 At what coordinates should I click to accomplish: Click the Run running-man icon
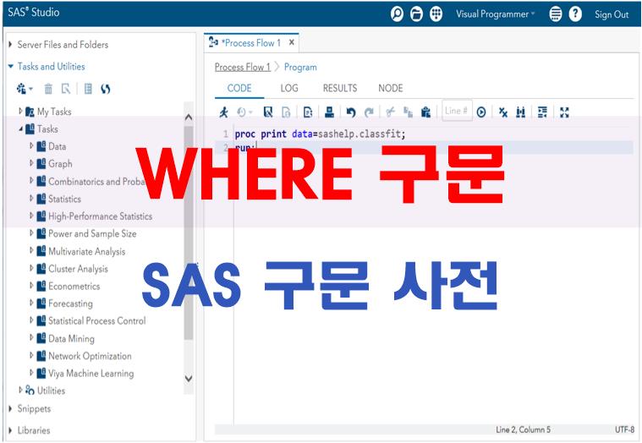223,112
